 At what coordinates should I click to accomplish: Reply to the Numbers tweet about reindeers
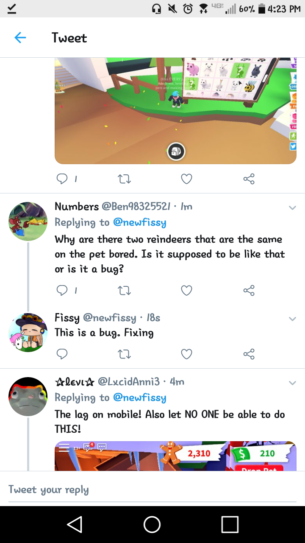click(x=62, y=290)
